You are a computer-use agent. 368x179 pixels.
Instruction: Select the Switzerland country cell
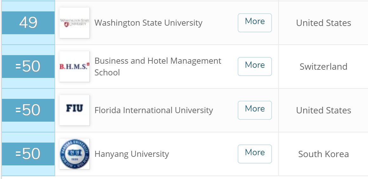click(323, 67)
